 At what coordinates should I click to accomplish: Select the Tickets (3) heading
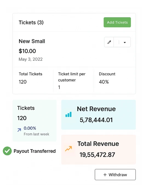pyautogui.click(x=31, y=22)
